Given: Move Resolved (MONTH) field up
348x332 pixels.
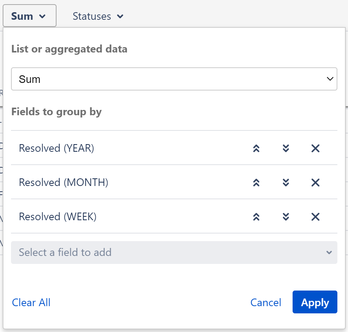Looking at the screenshot, I should pyautogui.click(x=256, y=183).
